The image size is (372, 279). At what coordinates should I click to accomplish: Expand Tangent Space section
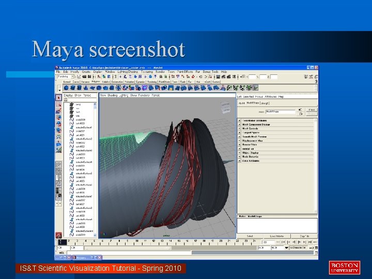pyautogui.click(x=239, y=133)
